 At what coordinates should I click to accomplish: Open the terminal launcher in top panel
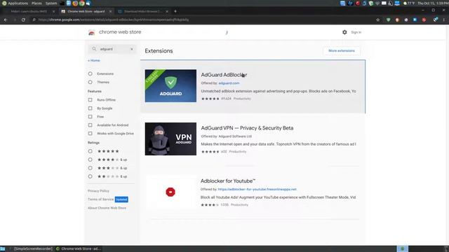[62, 3]
